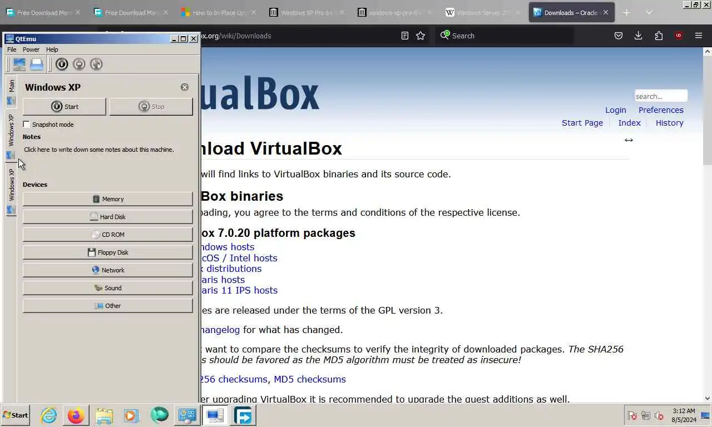This screenshot has height=427, width=712.
Task: Expand the Floppy Disk device settings
Action: click(x=108, y=252)
